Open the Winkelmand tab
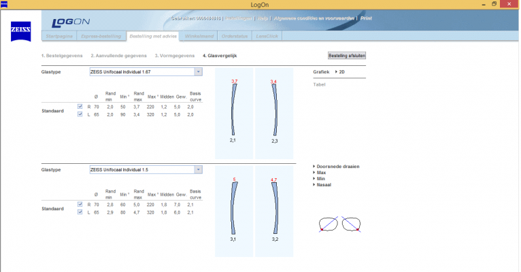The height and width of the screenshot is (272, 521). (199, 36)
